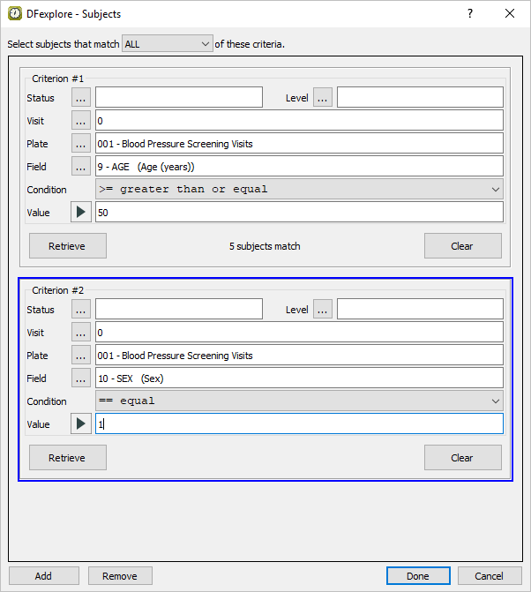Expand the '== equal' condition dropdown

pyautogui.click(x=299, y=401)
